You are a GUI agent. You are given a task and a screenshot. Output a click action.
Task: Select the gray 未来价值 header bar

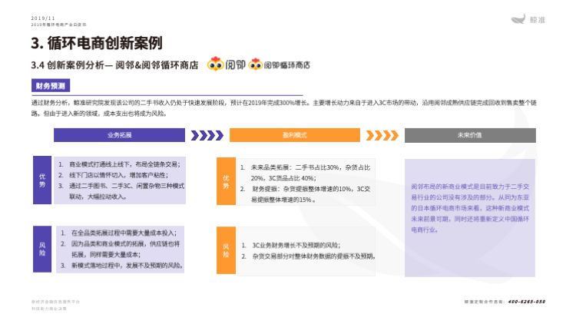[x=470, y=135]
